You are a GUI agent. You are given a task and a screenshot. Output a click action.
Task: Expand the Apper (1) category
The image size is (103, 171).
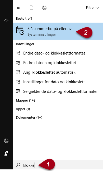coord(23,109)
